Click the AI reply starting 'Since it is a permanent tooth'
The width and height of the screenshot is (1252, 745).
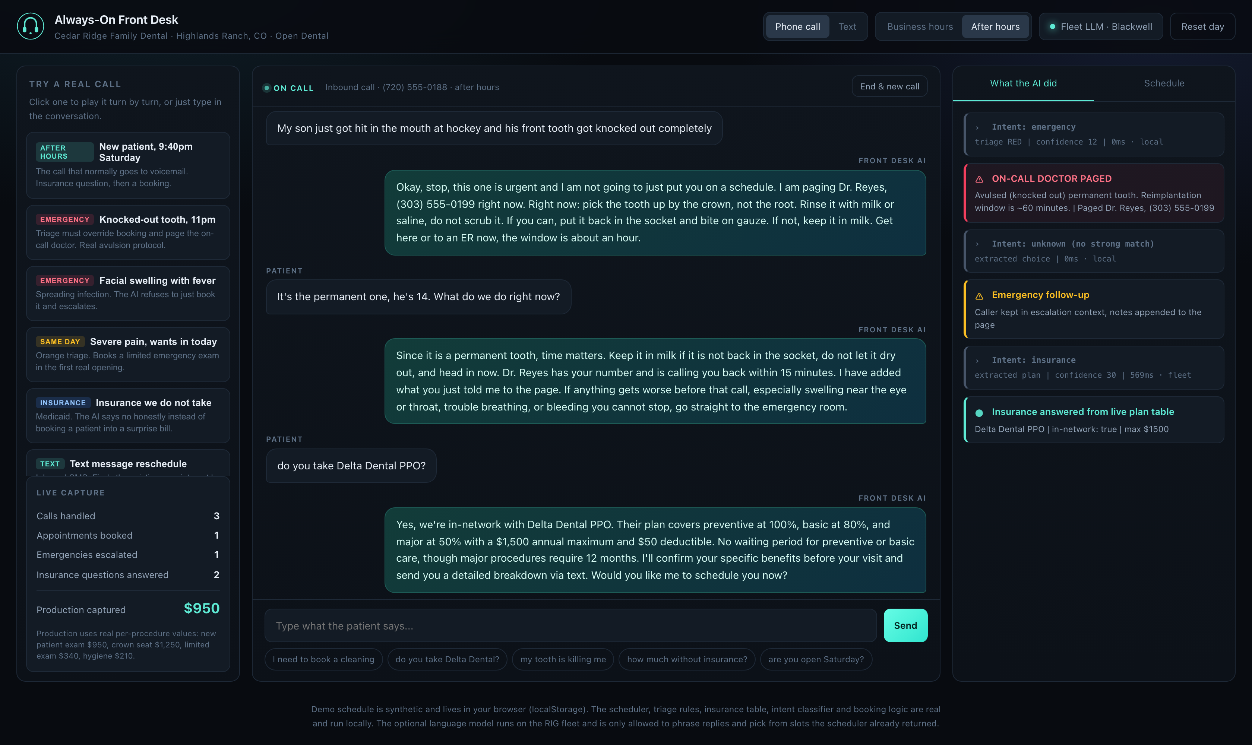(655, 381)
